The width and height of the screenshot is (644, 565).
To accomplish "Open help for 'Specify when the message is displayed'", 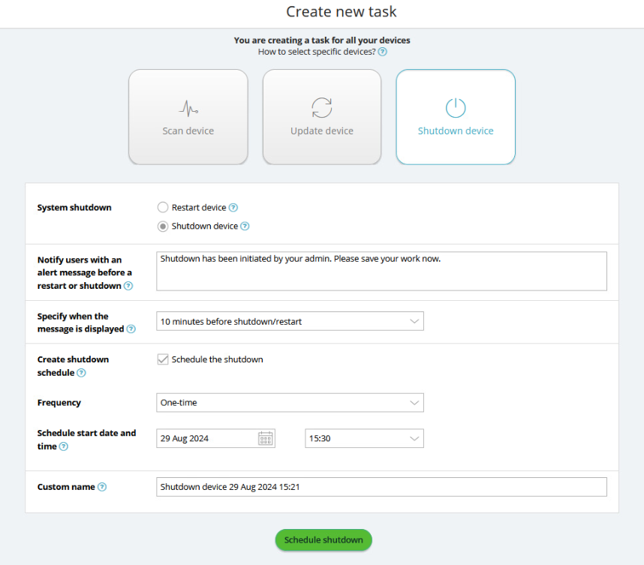I will pos(131,329).
